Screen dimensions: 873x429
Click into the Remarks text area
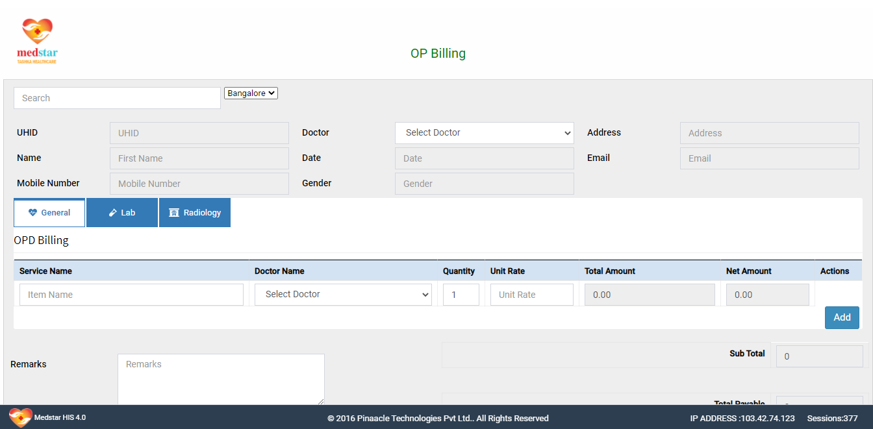click(221, 379)
